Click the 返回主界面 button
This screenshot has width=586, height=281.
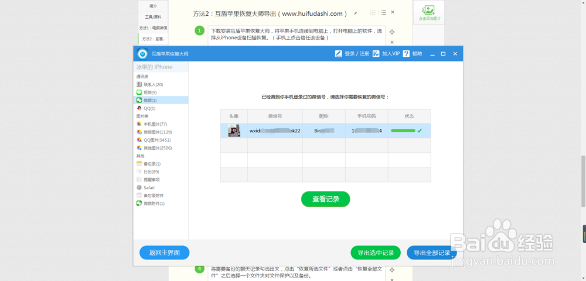point(165,253)
